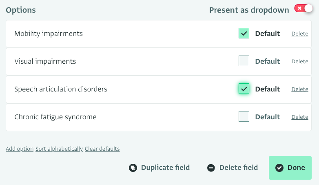The height and width of the screenshot is (185, 319).
Task: Click the Duplicate field icon
Action: click(x=133, y=168)
